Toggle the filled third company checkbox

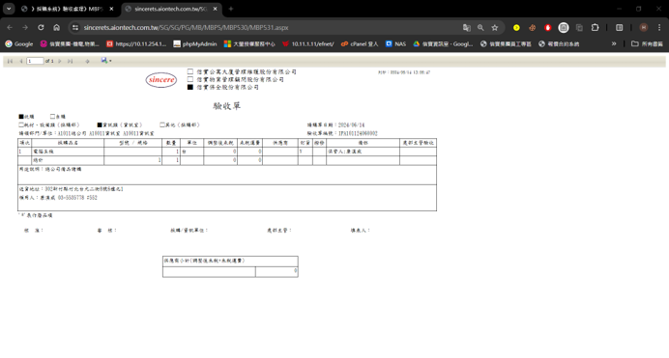(x=190, y=87)
